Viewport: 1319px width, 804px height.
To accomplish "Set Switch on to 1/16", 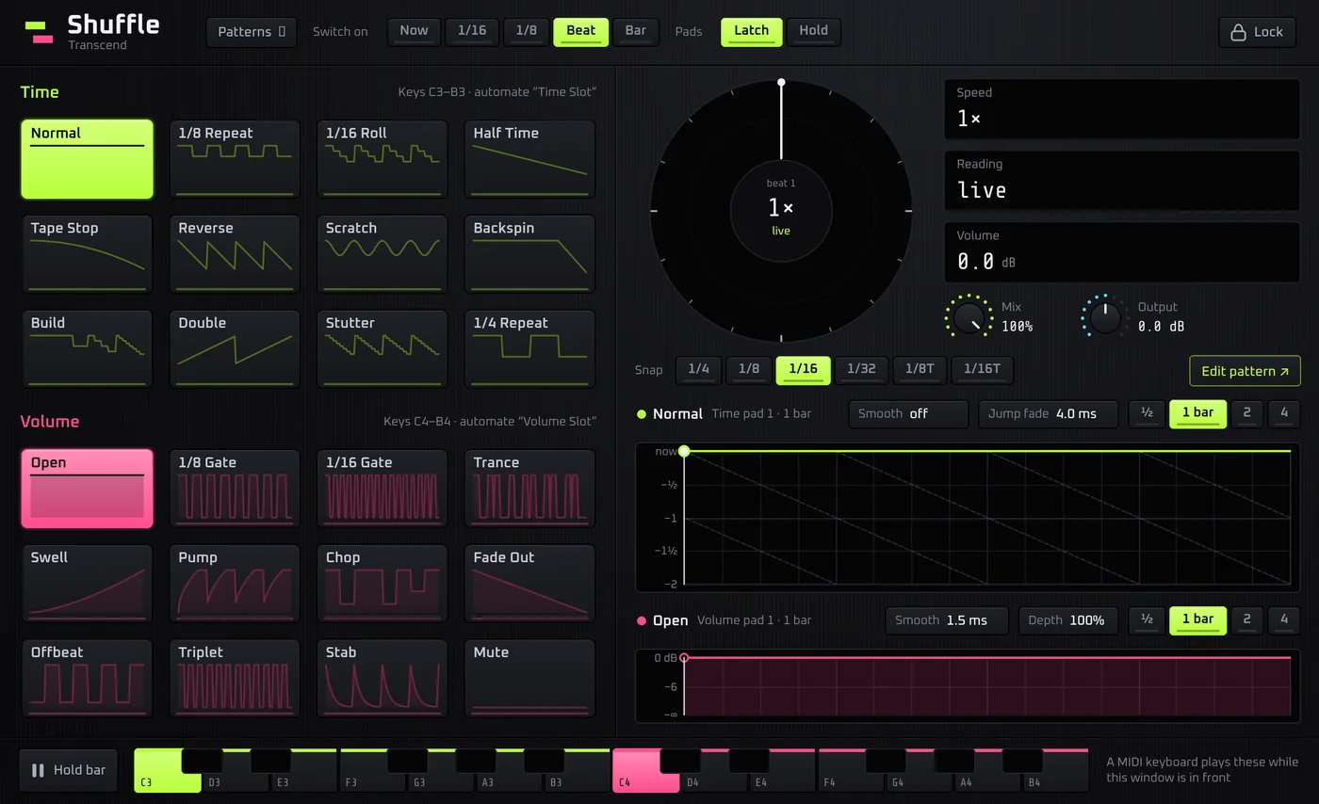I will 472,31.
